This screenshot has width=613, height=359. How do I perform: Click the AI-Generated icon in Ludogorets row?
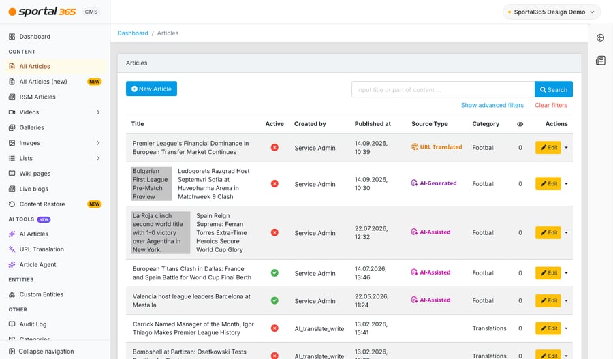pos(414,183)
